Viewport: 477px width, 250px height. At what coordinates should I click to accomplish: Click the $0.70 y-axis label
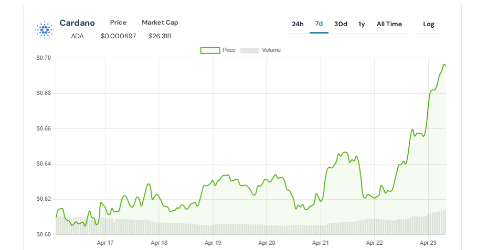click(44, 58)
